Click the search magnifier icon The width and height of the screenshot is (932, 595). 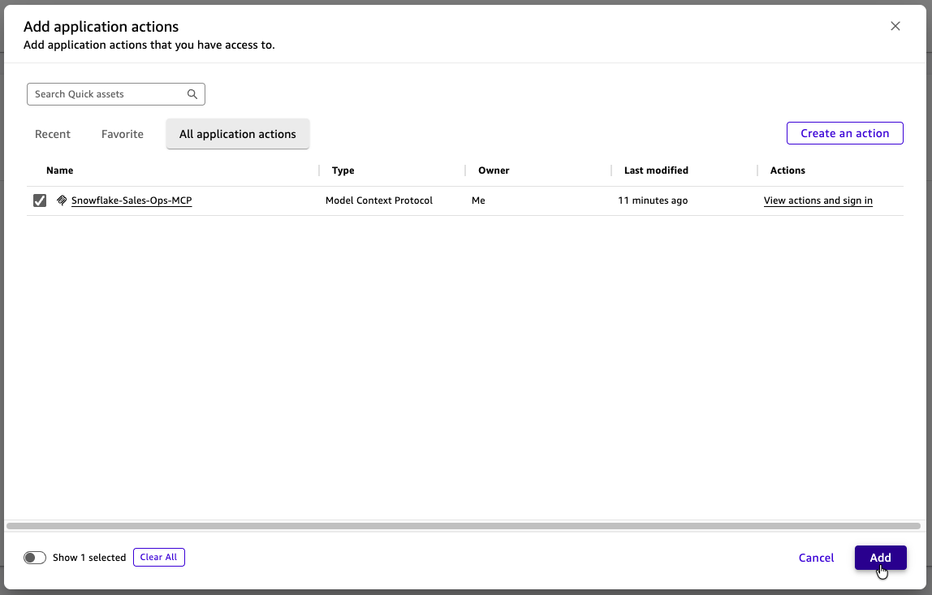point(192,94)
